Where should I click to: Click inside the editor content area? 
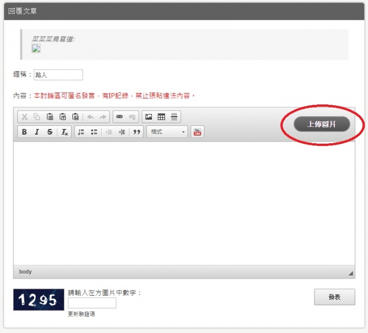click(184, 204)
